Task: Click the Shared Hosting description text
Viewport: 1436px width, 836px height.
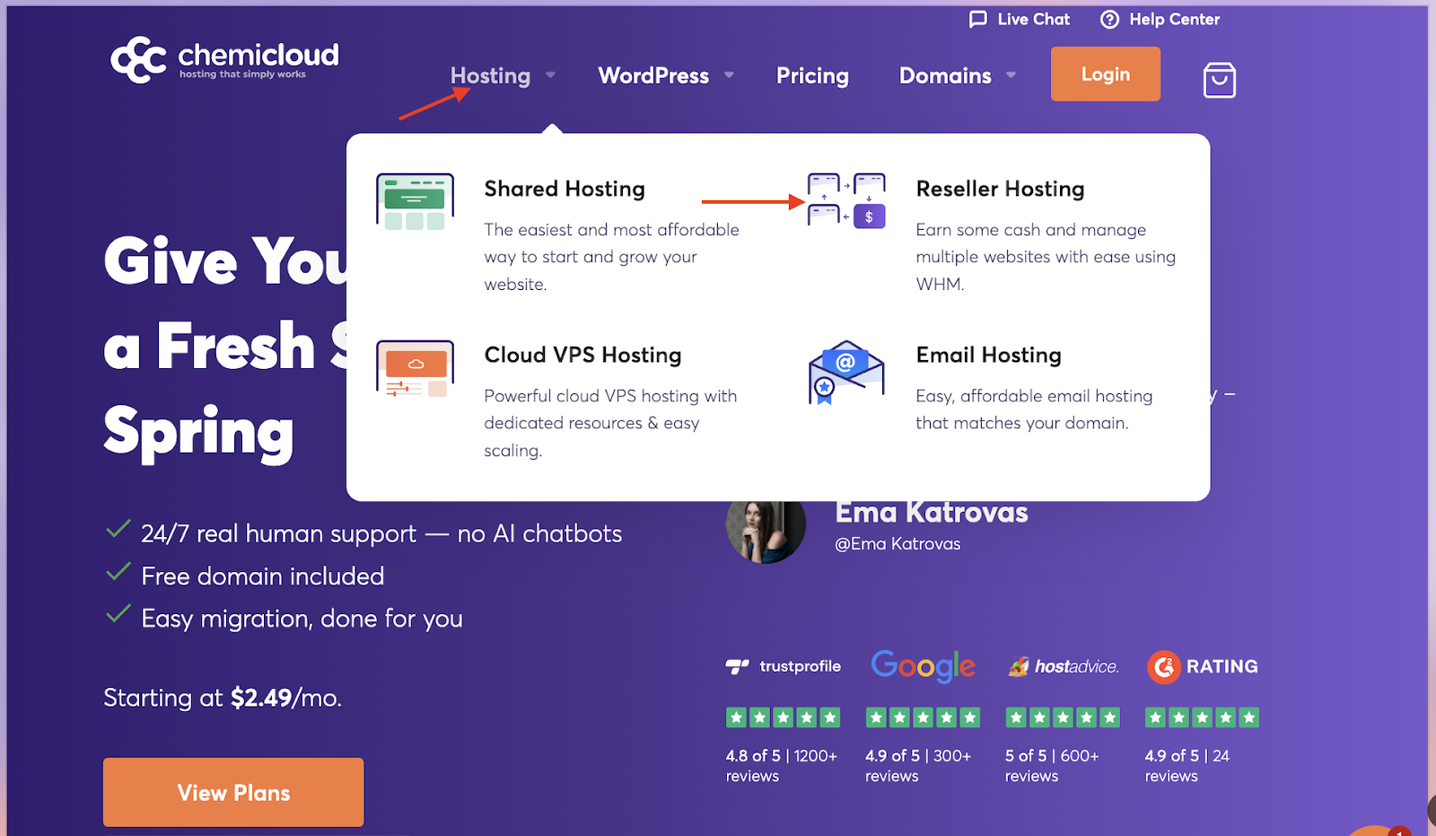Action: 611,257
